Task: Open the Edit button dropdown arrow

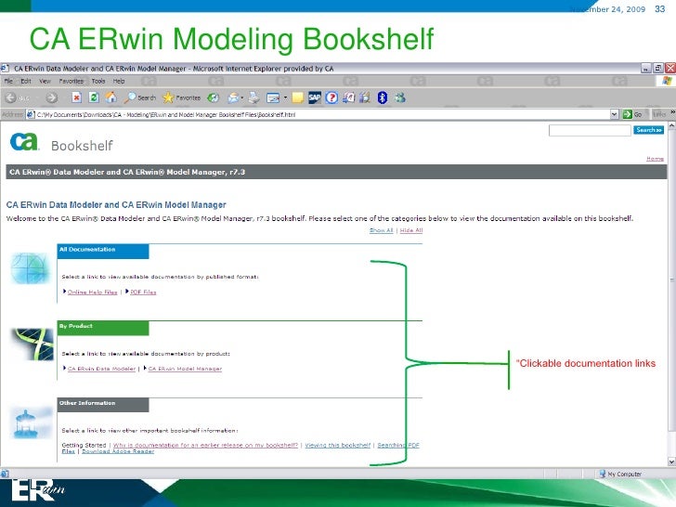Action: click(285, 98)
